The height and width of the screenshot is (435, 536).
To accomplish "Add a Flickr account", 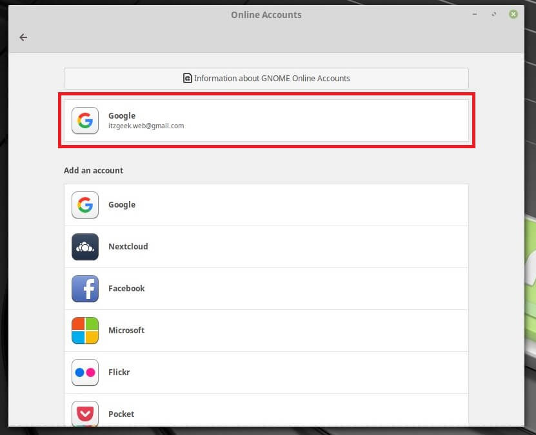I will [x=266, y=372].
